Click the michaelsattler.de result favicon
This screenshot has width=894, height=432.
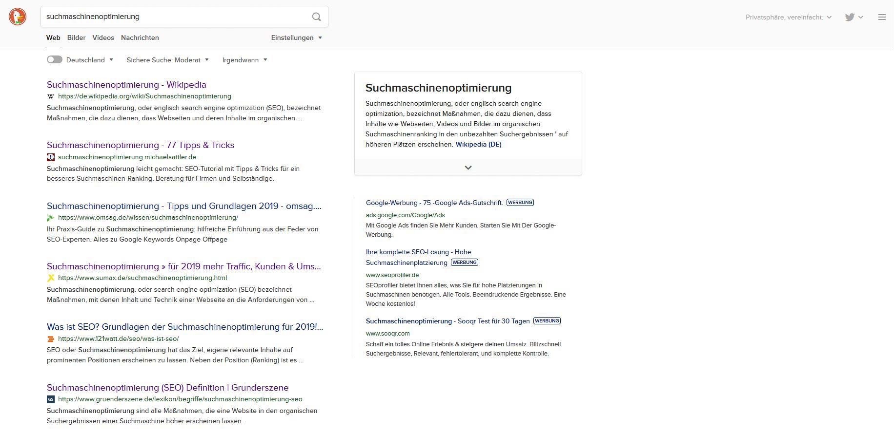[x=51, y=157]
